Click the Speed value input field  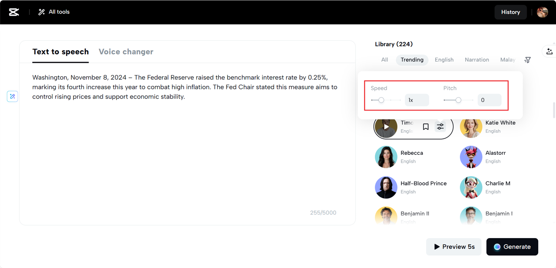[x=417, y=100]
